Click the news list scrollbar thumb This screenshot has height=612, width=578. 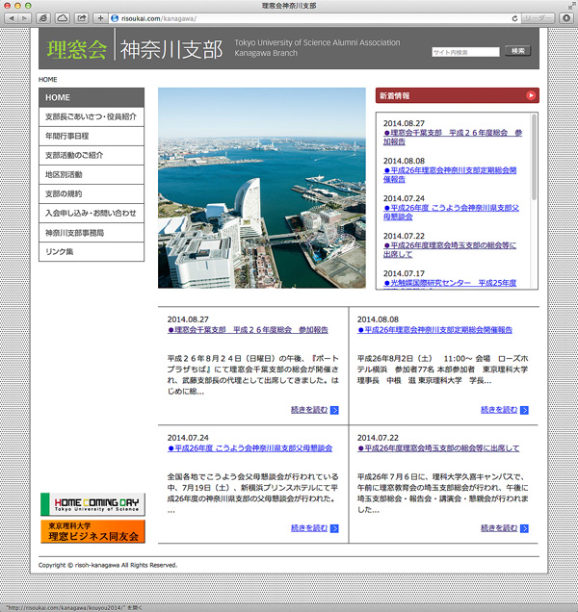(534, 157)
